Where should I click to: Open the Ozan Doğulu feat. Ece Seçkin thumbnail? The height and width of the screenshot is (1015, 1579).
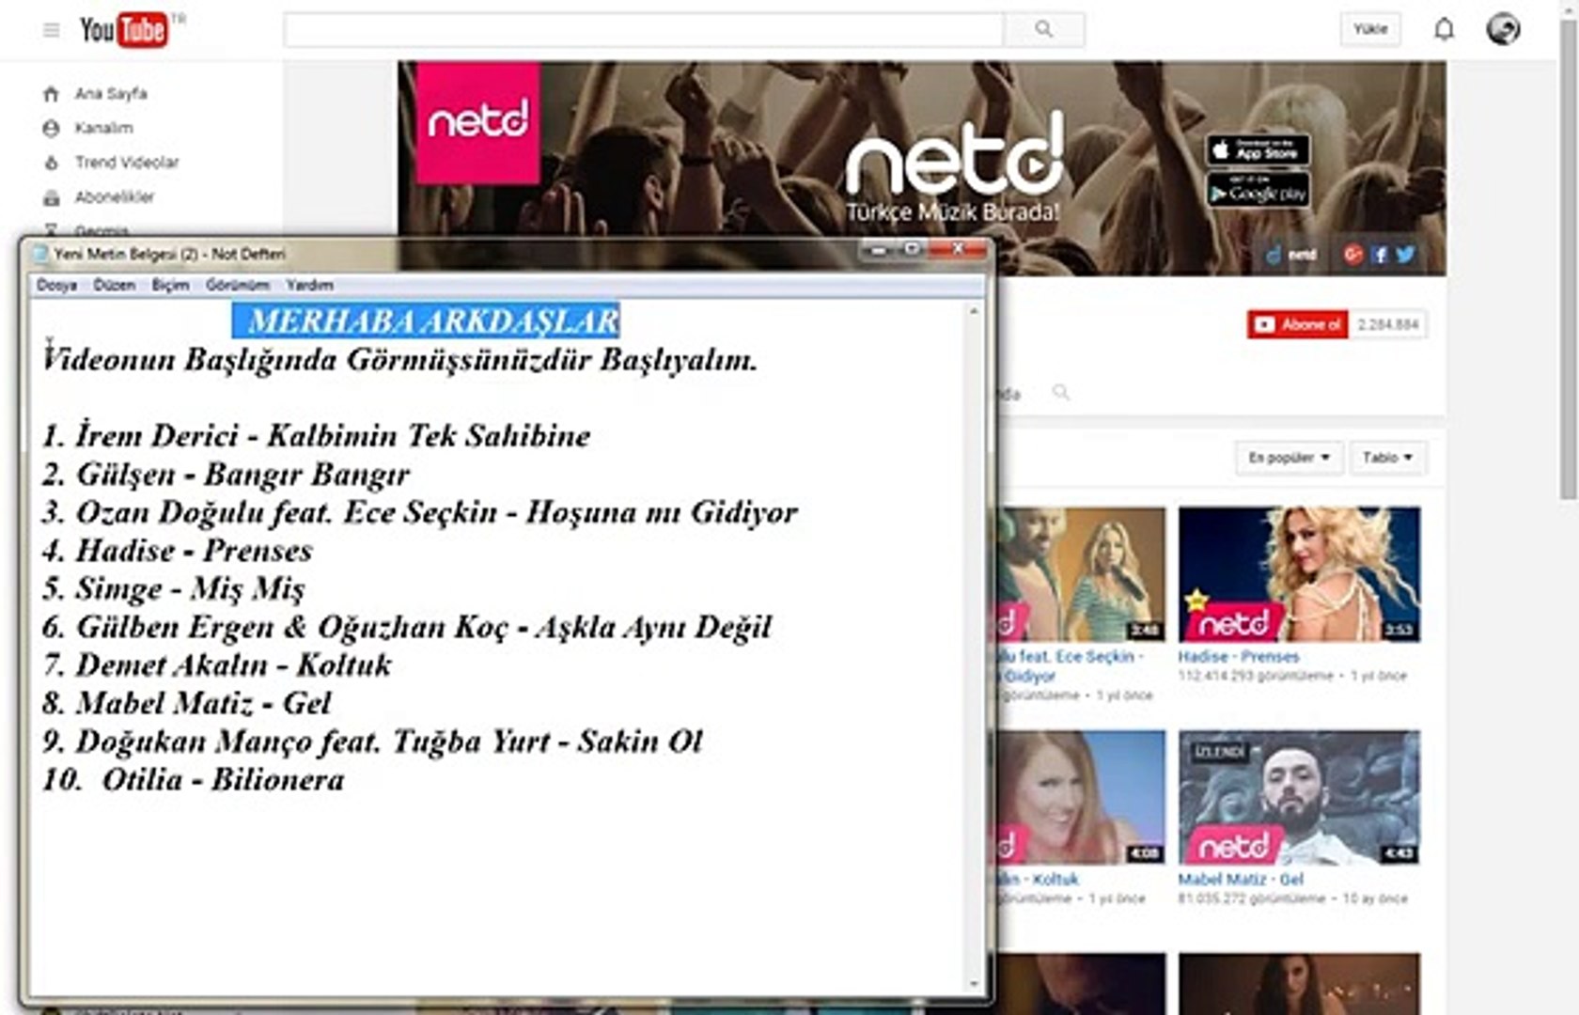coord(1081,574)
